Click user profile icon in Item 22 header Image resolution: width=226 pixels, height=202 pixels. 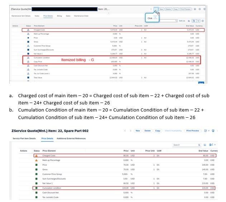213,131
